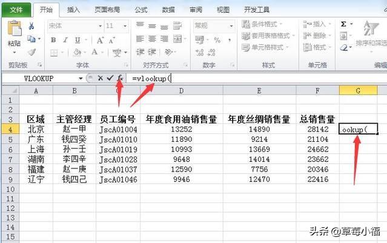
Task: Click the top align icon
Action: 140,25
